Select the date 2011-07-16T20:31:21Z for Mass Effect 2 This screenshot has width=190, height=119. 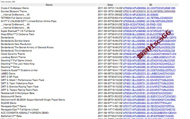[x=110, y=35]
